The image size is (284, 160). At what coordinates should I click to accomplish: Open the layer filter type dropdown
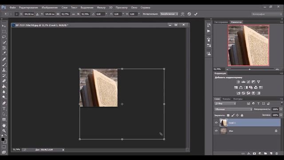point(225,104)
